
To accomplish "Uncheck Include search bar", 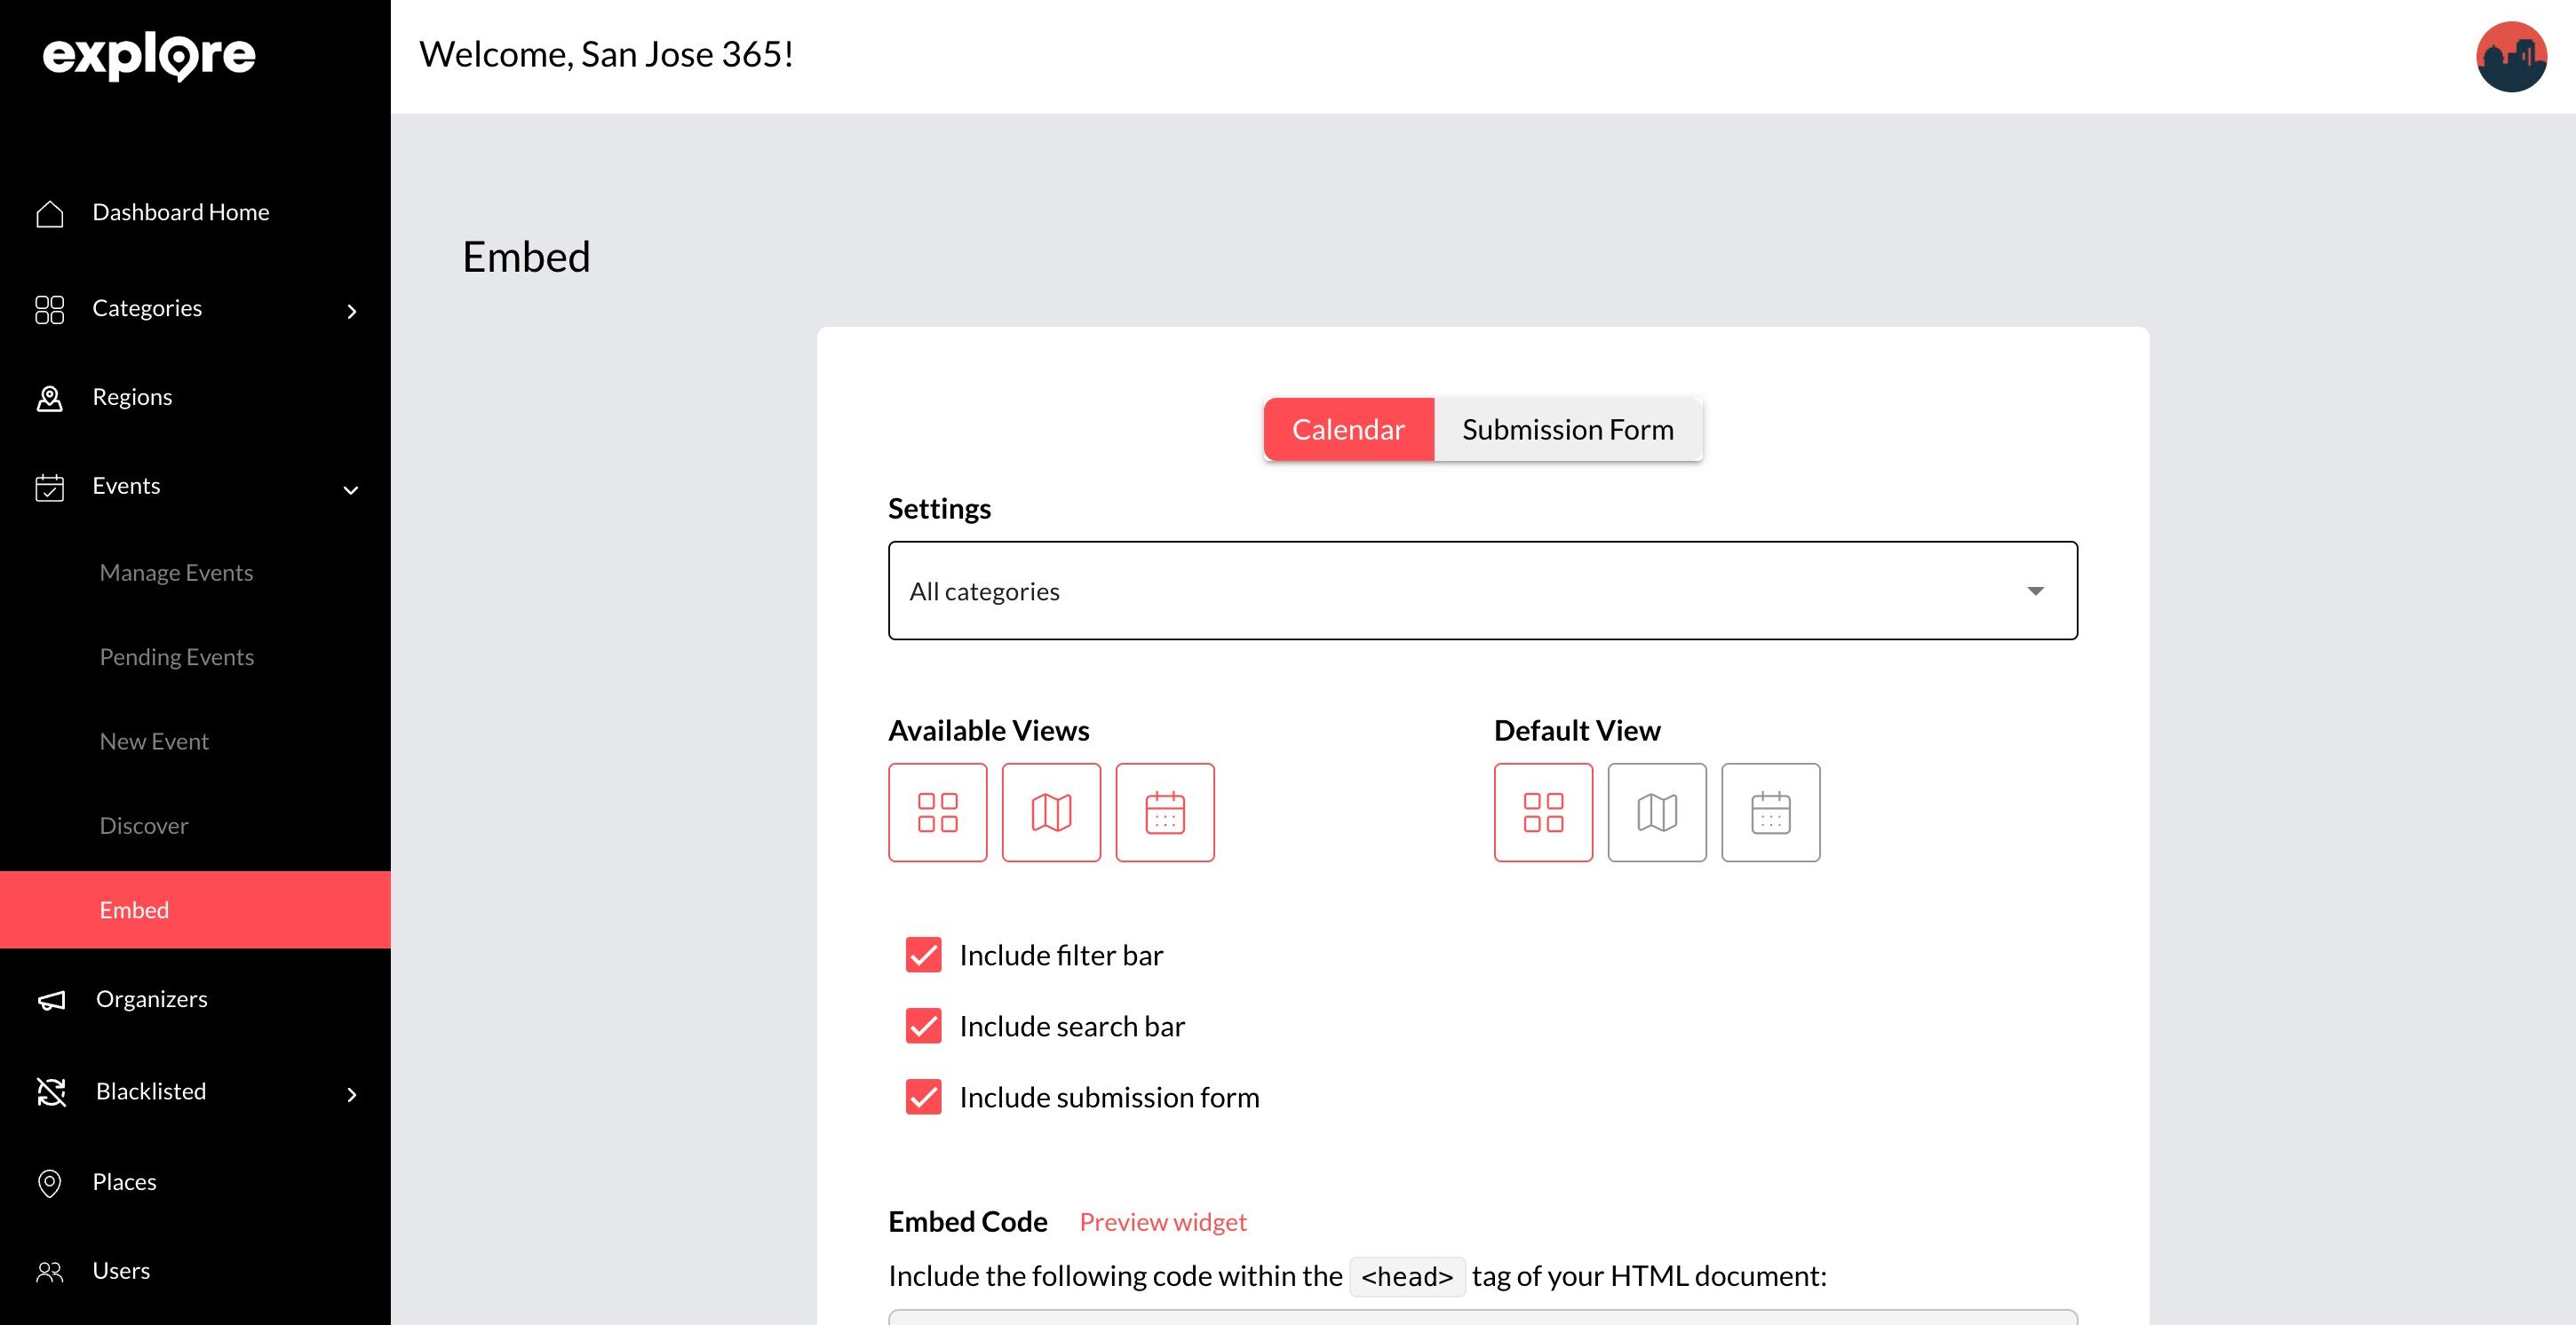I will pyautogui.click(x=923, y=1026).
